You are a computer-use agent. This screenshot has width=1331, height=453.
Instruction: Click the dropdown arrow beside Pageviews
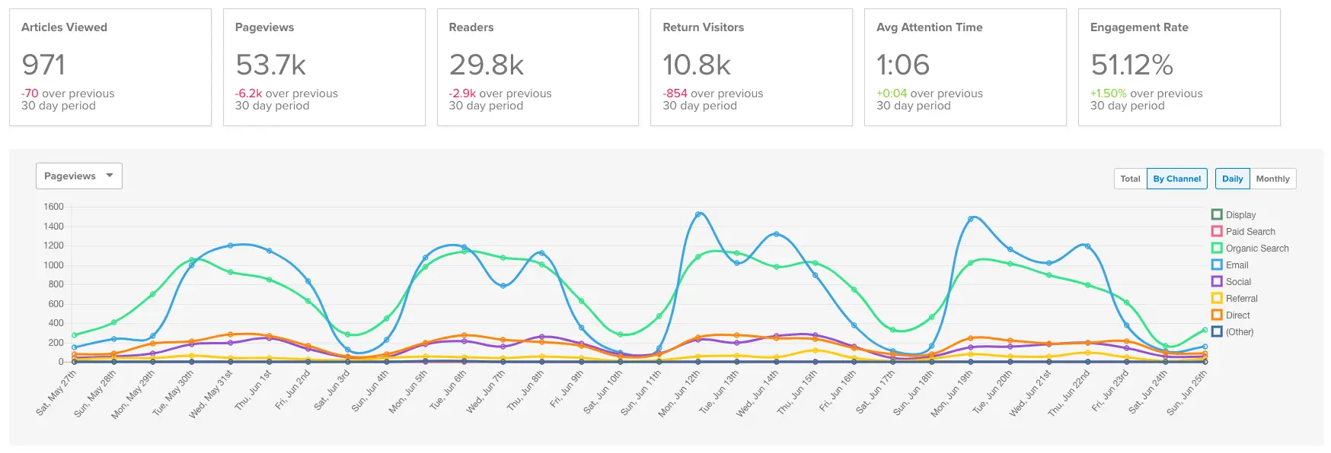(110, 176)
